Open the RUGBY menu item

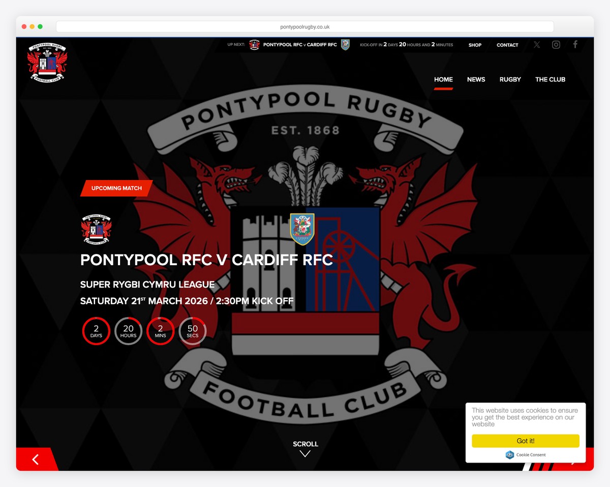510,79
